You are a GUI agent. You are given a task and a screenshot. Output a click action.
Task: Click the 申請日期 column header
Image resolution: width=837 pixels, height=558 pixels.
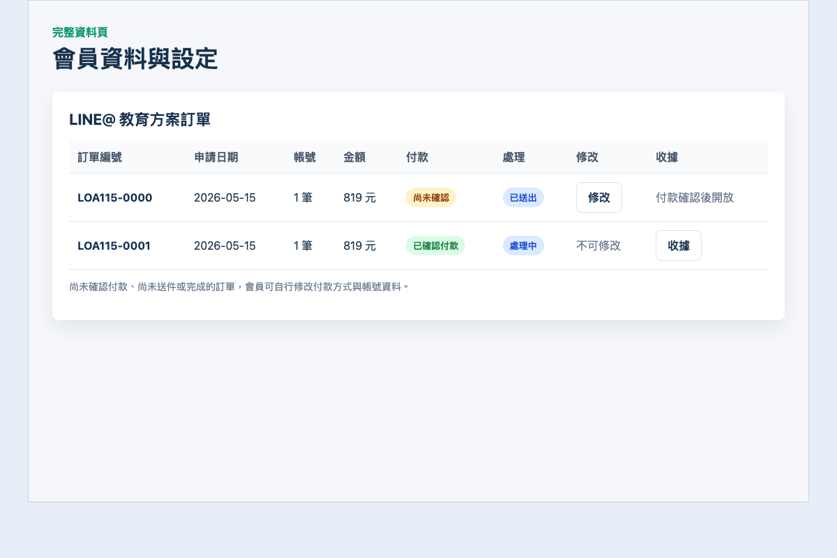pos(216,157)
